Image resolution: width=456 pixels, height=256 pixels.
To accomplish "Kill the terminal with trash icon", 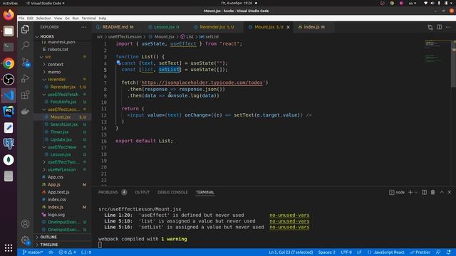I will tap(432, 192).
